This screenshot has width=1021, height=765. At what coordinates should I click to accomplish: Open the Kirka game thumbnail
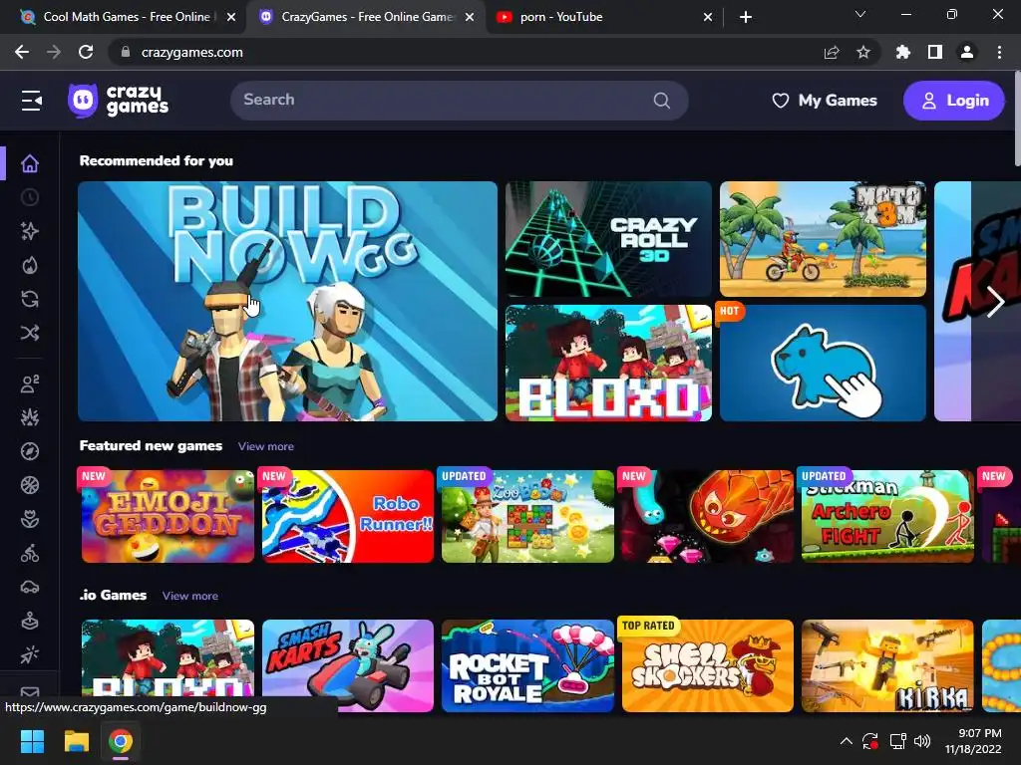[x=887, y=665]
